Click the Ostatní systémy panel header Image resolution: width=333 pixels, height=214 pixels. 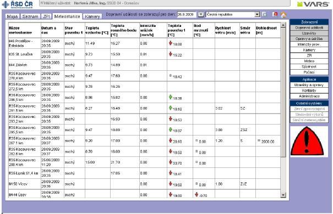point(309,103)
